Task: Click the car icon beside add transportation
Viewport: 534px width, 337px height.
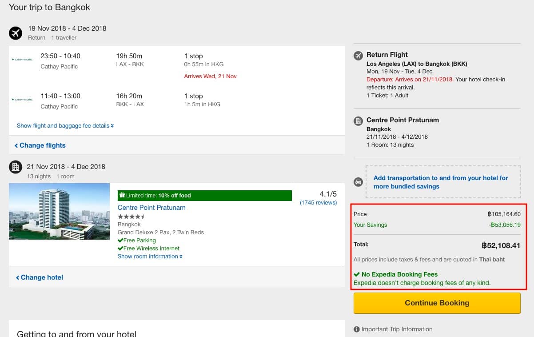Action: [x=358, y=182]
